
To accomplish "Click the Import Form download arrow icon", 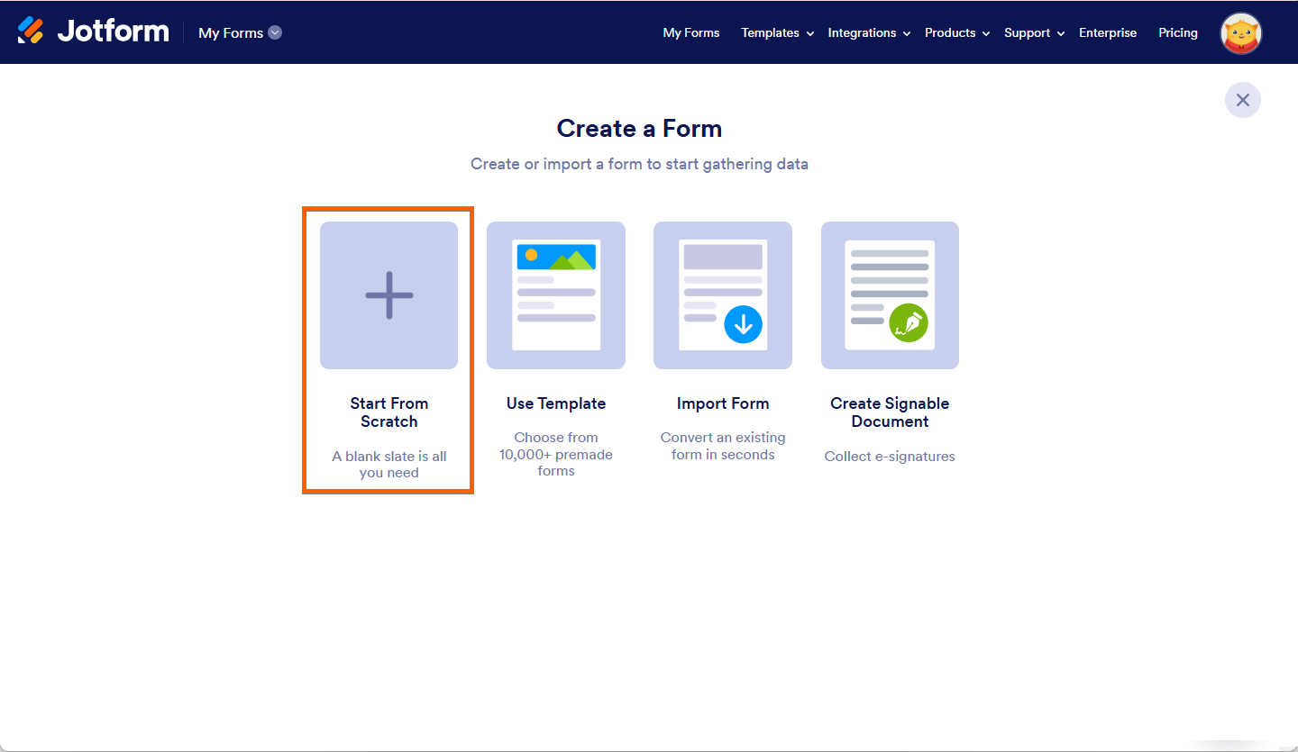I will coord(742,326).
